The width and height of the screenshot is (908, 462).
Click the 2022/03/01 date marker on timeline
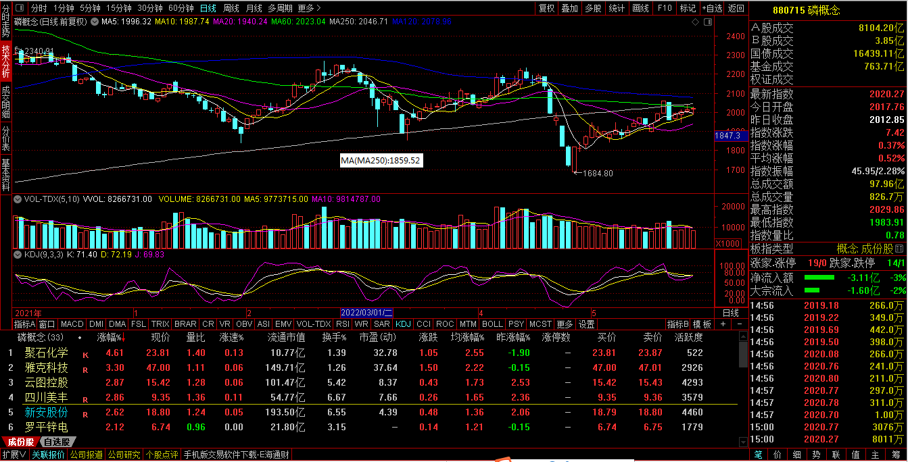pyautogui.click(x=366, y=313)
